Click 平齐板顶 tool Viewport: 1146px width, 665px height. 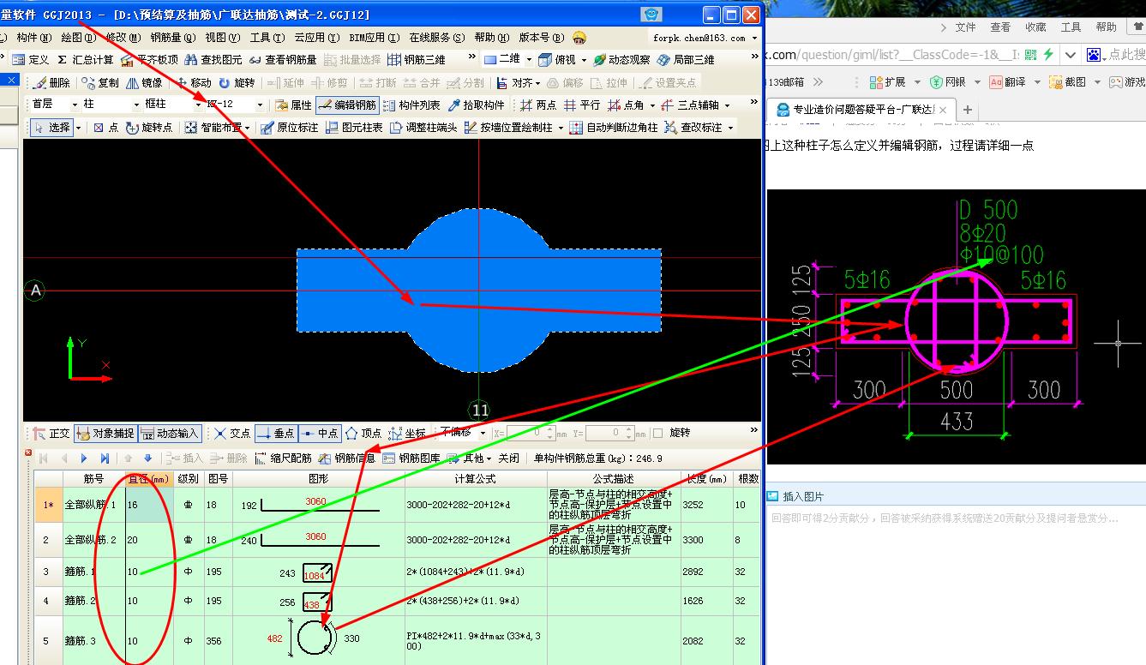(149, 60)
